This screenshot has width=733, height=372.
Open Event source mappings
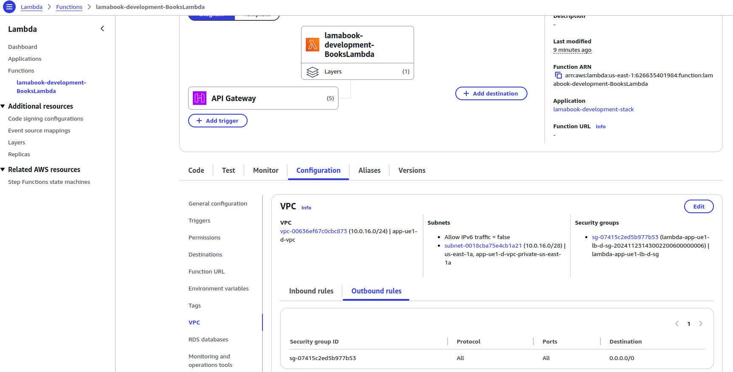pyautogui.click(x=39, y=130)
